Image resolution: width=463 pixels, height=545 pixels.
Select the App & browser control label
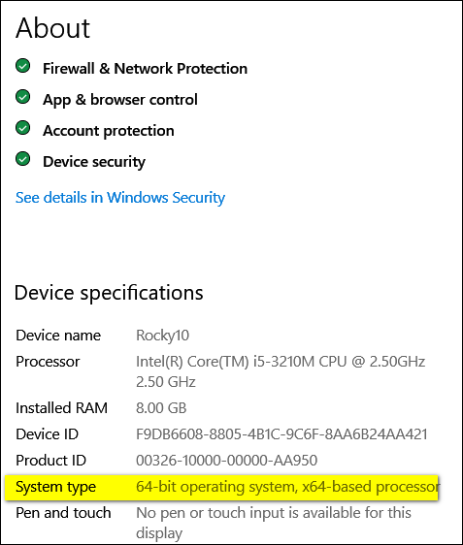coord(120,100)
